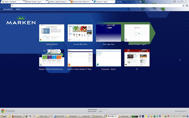
Task: Open the Tickets - Micro... taskbar item
Action: 43,116
